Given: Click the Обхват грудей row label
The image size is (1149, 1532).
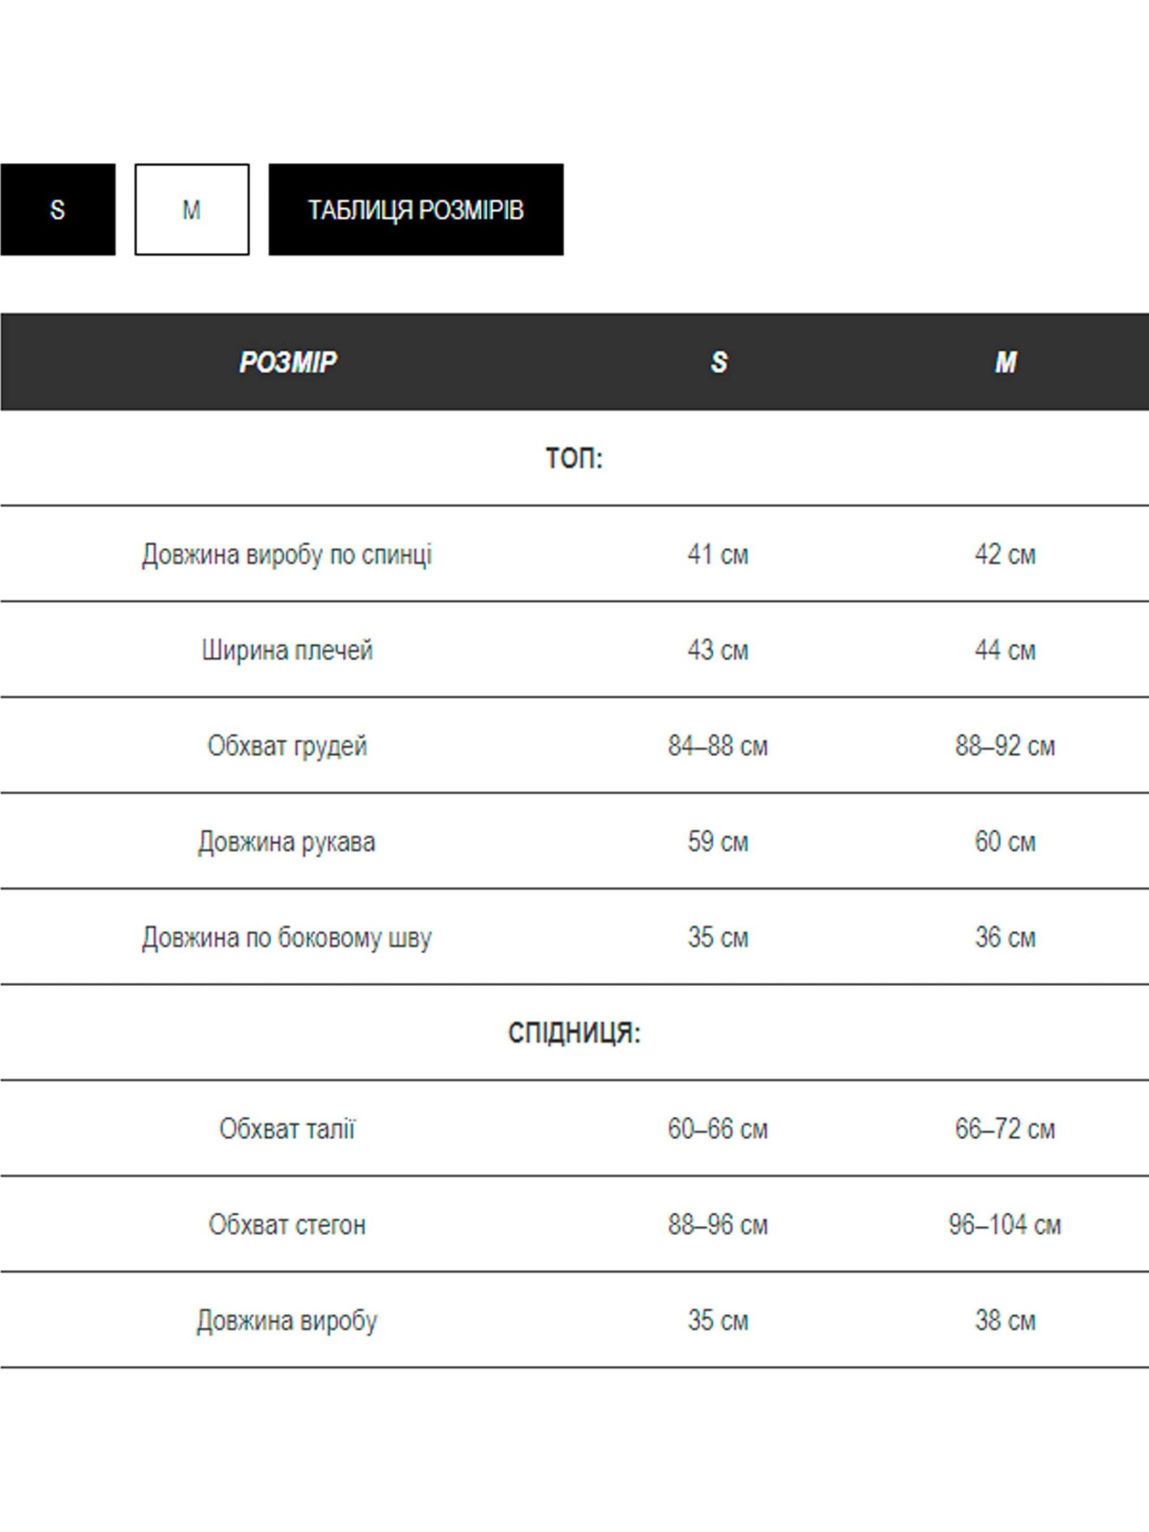Looking at the screenshot, I should [287, 746].
